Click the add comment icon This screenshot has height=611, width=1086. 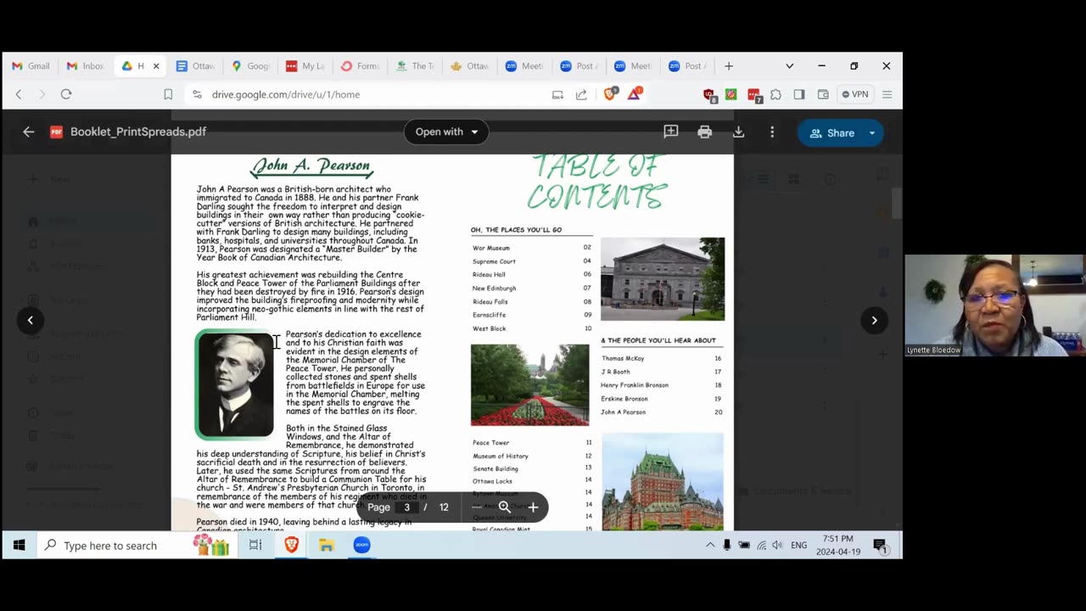coord(671,132)
